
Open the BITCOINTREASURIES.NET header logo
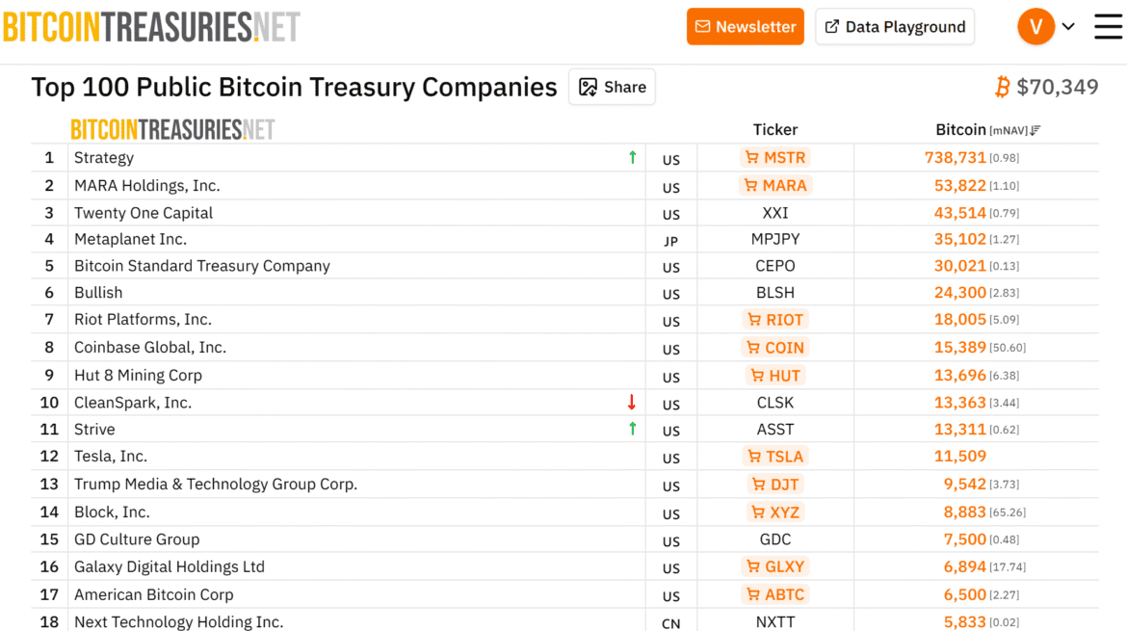[151, 26]
